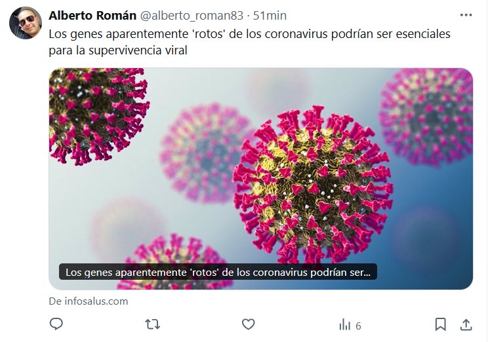Click the share upload arrow icon
The height and width of the screenshot is (342, 488).
[x=466, y=324]
